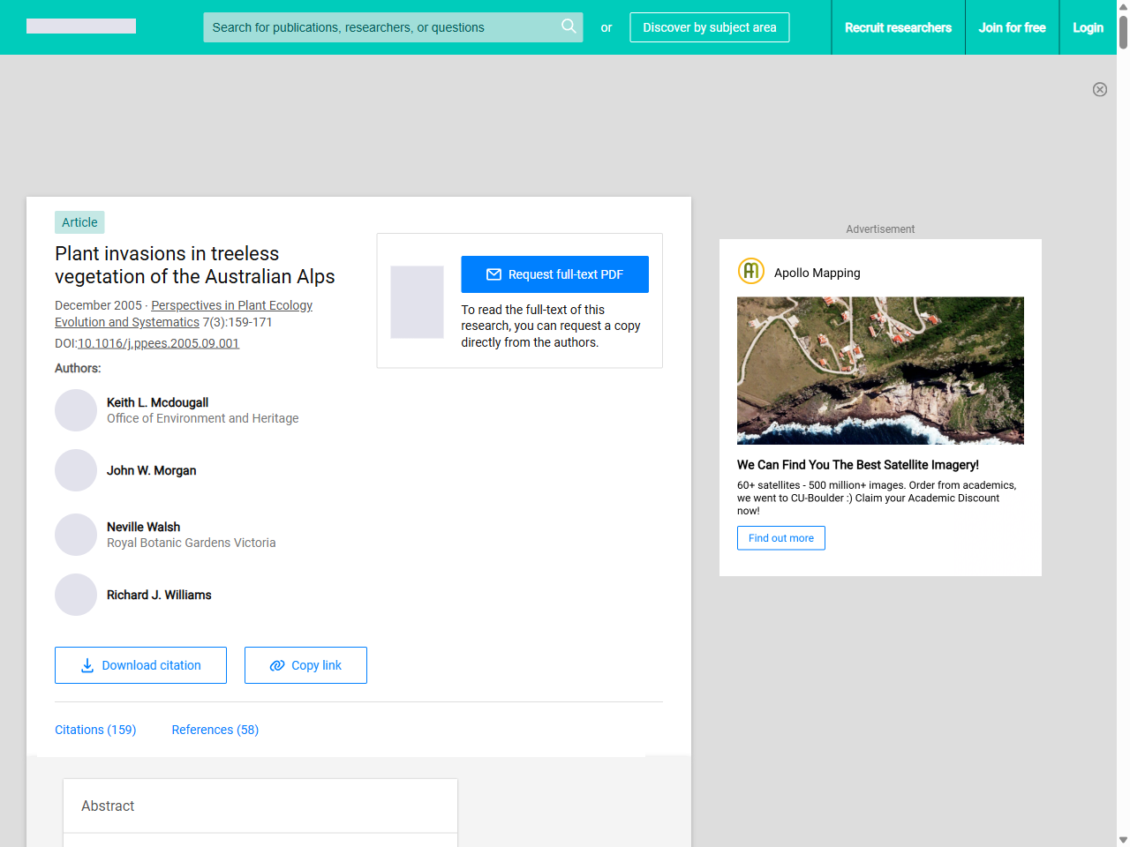1130x847 pixels.
Task: Open the Login menu
Action: pyautogui.click(x=1088, y=27)
